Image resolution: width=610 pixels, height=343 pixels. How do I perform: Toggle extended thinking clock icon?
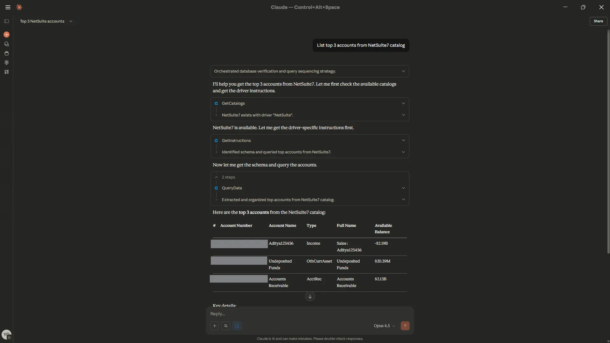237,326
